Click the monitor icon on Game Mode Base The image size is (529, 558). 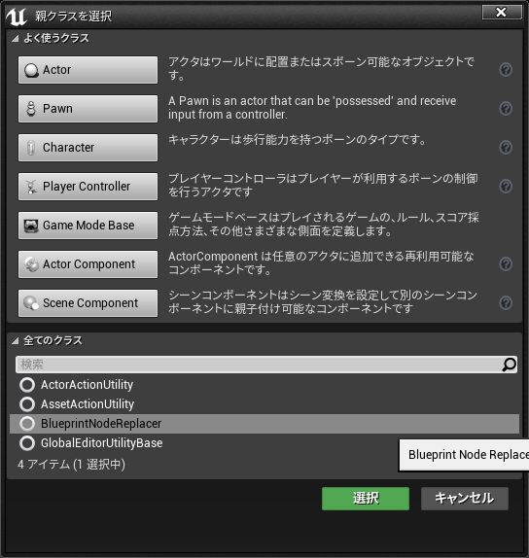(31, 226)
